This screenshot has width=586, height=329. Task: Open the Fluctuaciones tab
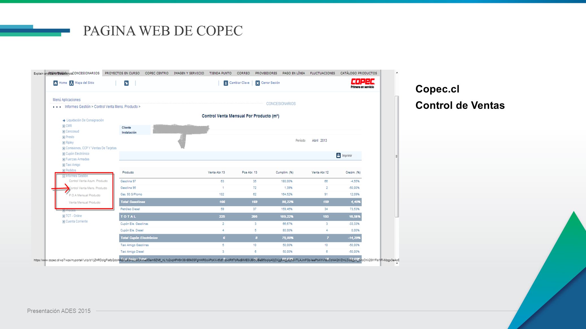tap(323, 73)
